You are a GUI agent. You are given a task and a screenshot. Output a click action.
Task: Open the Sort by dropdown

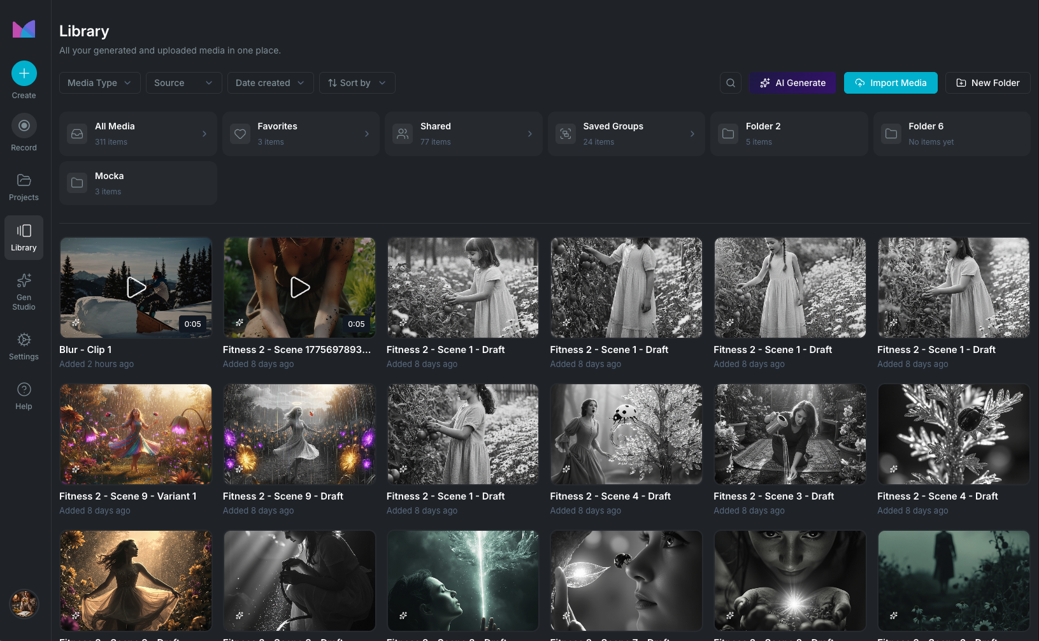click(x=357, y=83)
